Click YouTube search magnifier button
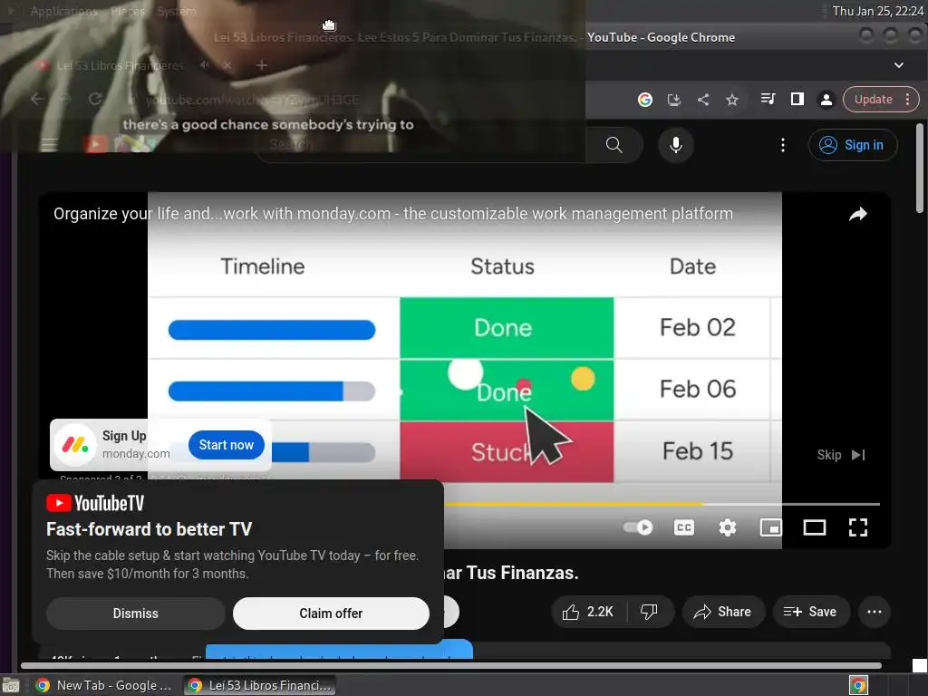The width and height of the screenshot is (928, 696). click(x=614, y=145)
